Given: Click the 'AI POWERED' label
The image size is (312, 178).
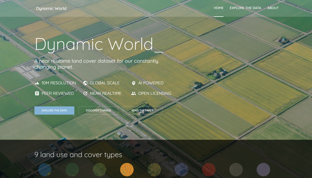Looking at the screenshot, I should tap(151, 83).
